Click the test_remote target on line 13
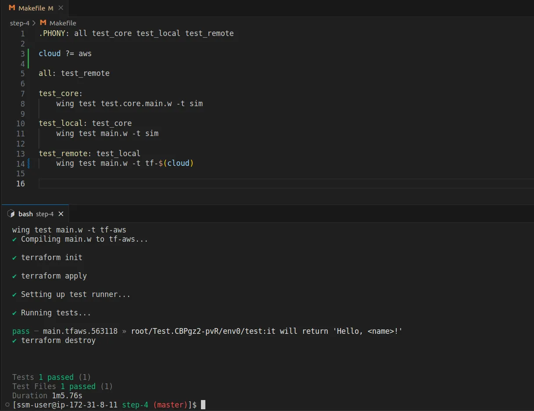534x411 pixels. pos(63,154)
